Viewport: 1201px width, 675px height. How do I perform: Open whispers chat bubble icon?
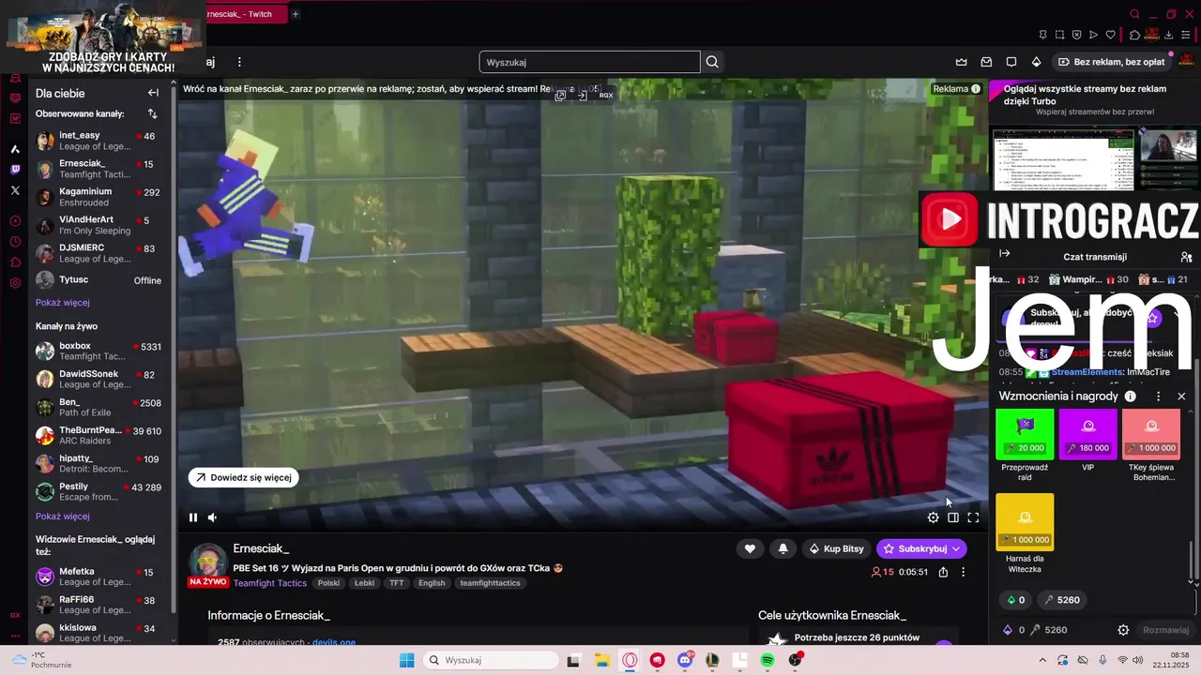[1011, 62]
